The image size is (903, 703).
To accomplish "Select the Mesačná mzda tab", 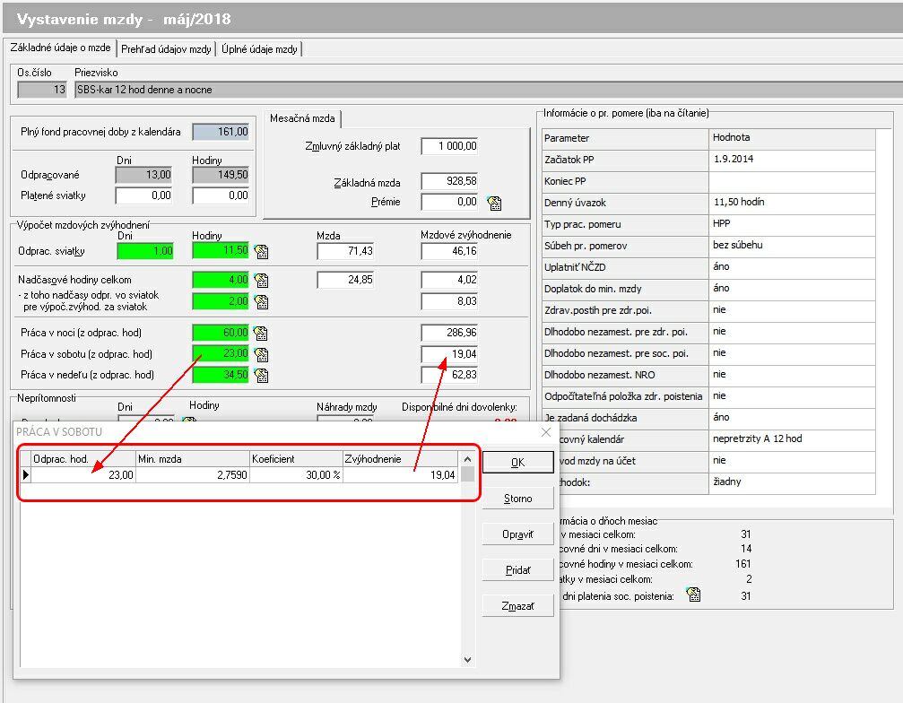I will [302, 118].
